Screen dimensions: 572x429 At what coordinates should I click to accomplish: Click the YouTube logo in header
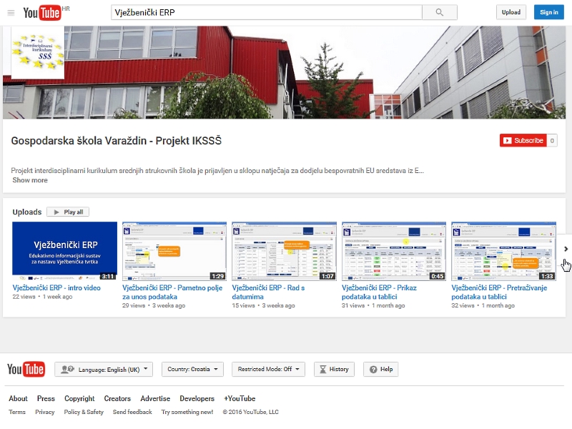tap(42, 13)
